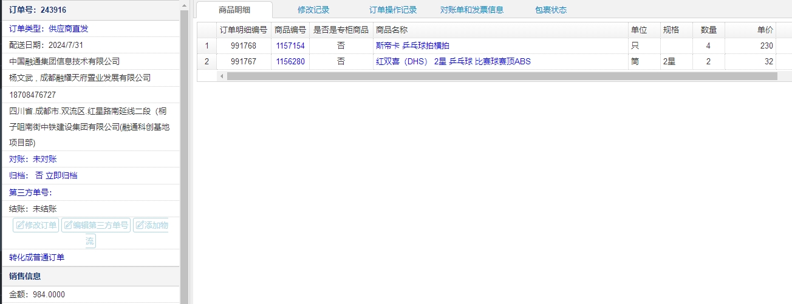Click the 配送日期：2024/7/31 row

(x=90, y=45)
